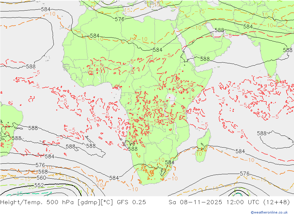Image resolution: width=294 pixels, height=215 pixels.
Task: Click the green -20 temperature label
Action: pyautogui.click(x=30, y=187)
